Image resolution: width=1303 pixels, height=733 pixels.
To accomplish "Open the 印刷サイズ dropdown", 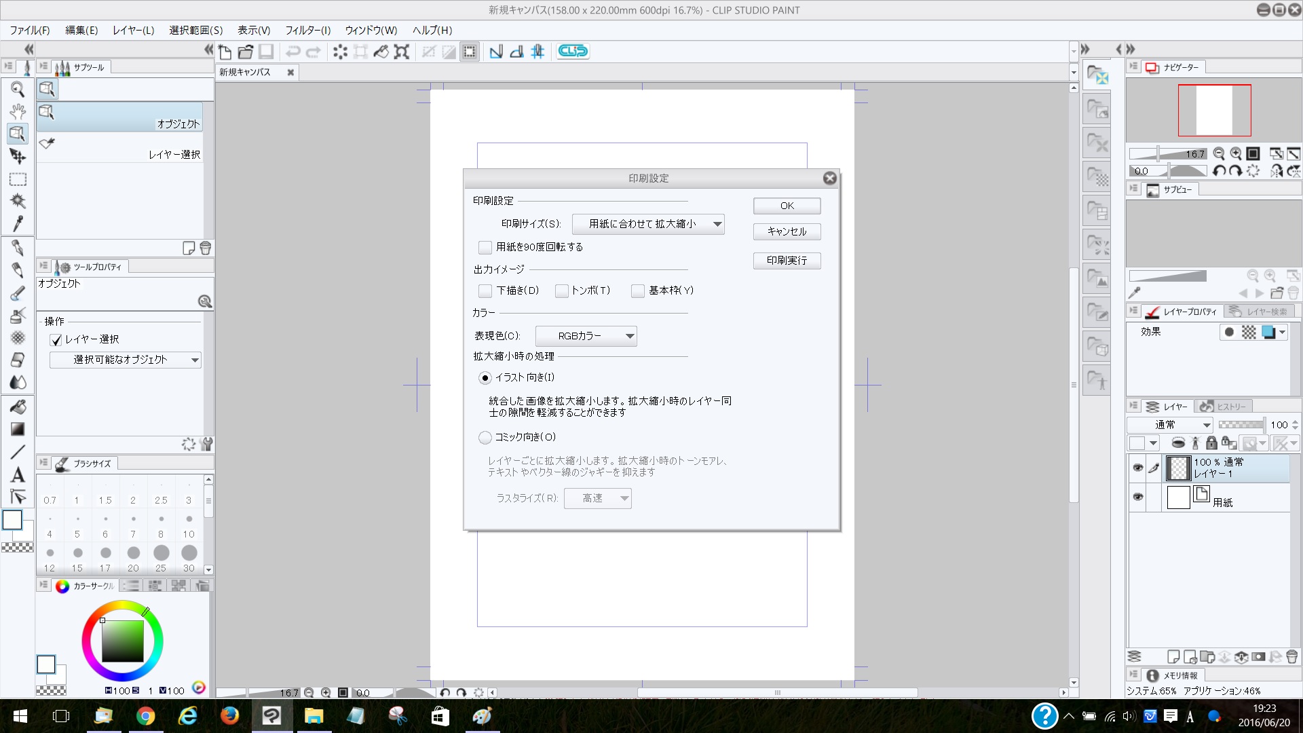I will point(648,224).
